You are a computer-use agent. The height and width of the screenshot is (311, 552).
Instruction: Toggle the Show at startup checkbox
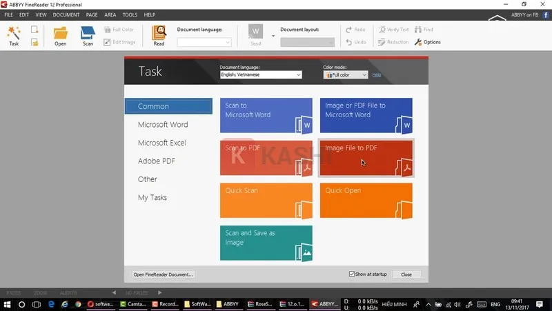352,274
